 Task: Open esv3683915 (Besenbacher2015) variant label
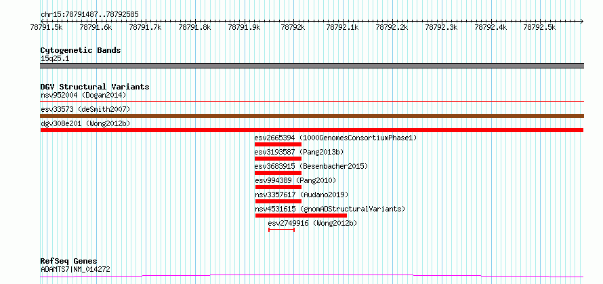click(x=311, y=166)
